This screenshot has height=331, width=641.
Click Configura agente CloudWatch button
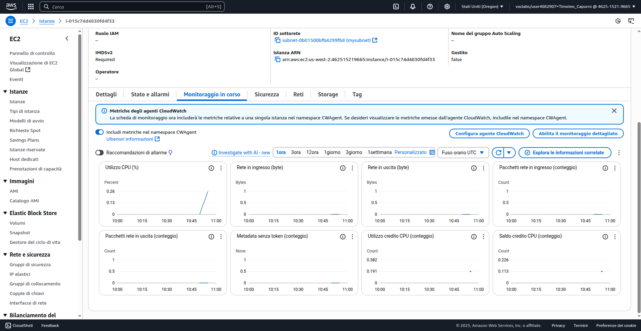[x=489, y=134]
